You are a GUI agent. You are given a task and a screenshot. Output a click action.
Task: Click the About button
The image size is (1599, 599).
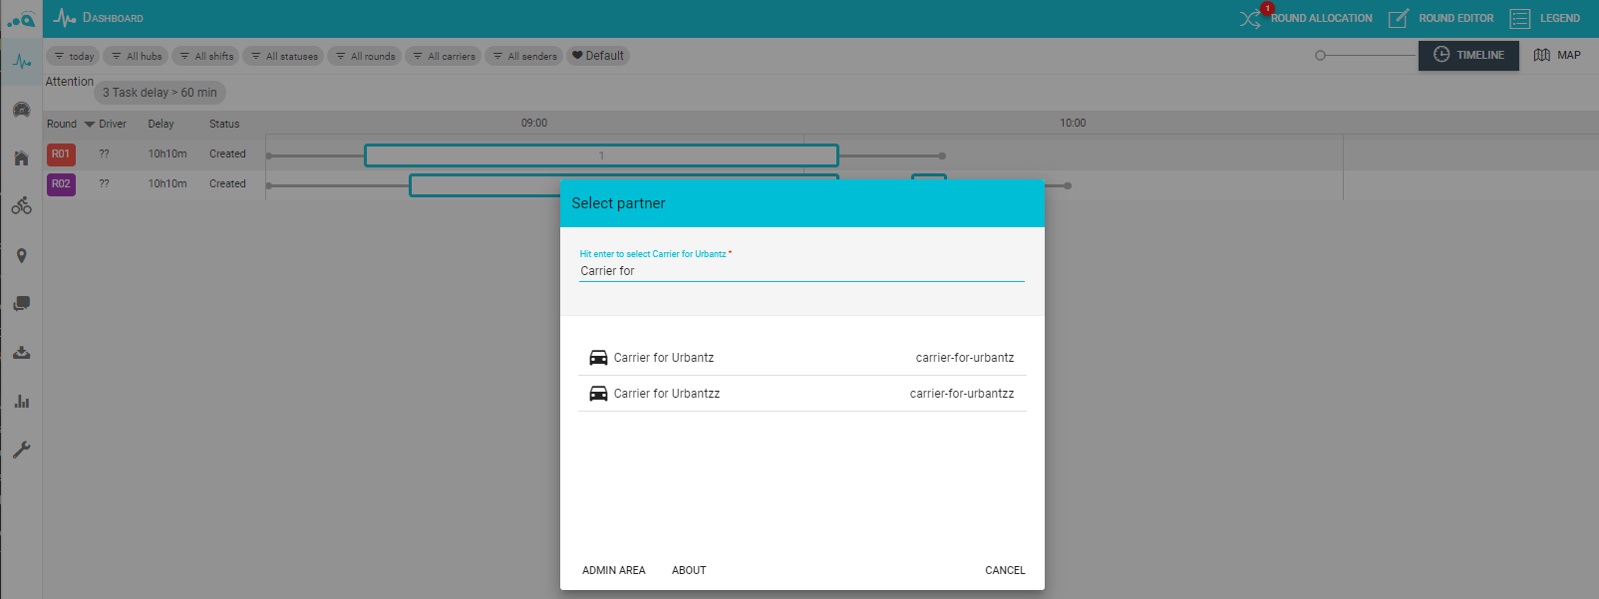coord(689,570)
